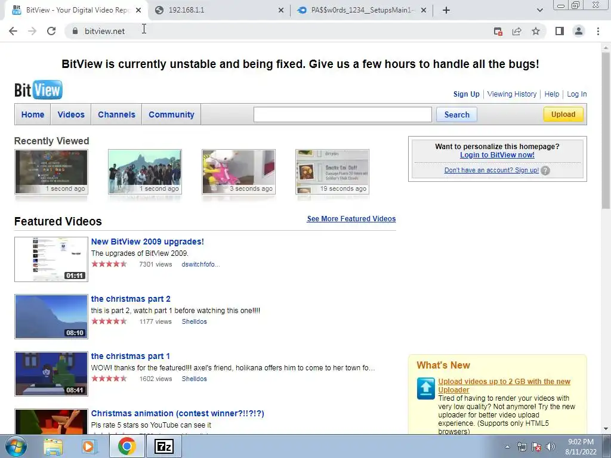Open Christmas animation (contest winner?!!?!?) title

tap(177, 413)
